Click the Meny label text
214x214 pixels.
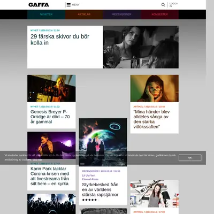[75, 5]
